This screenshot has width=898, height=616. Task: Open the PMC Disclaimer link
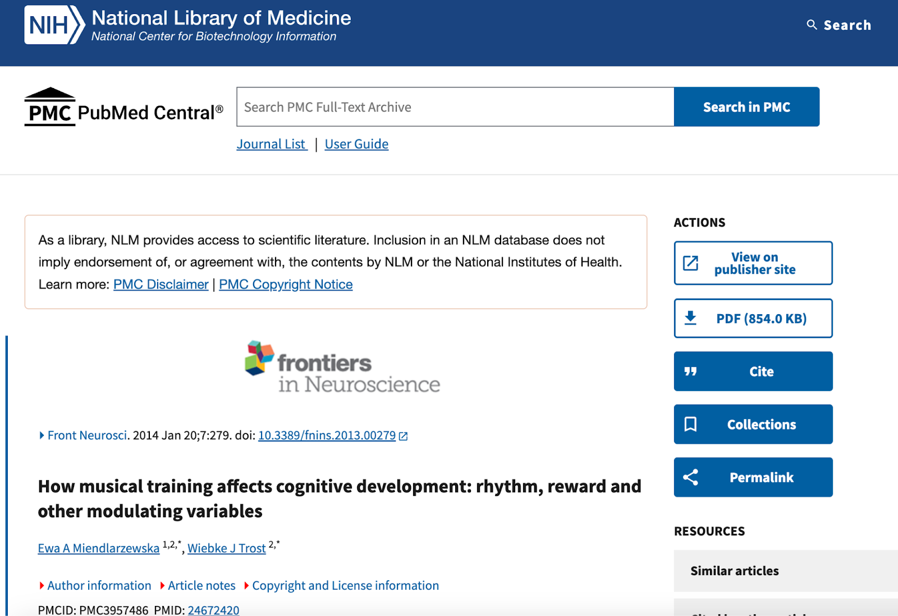(161, 284)
